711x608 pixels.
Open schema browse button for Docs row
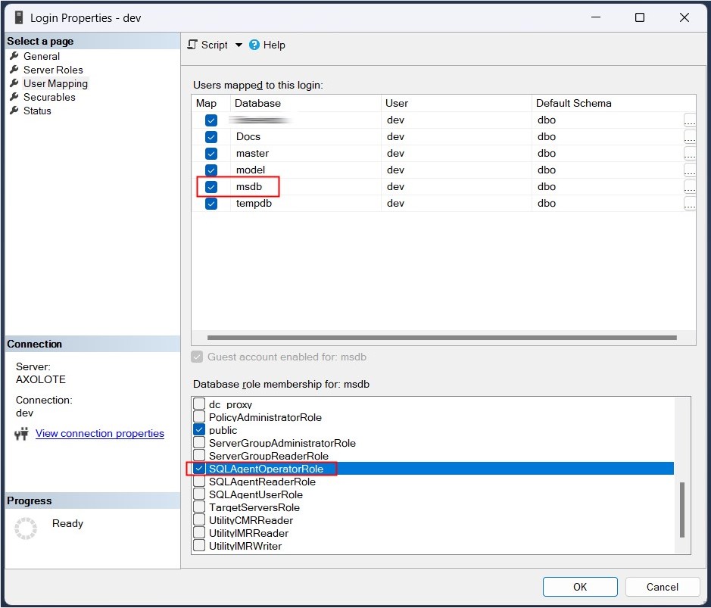[689, 137]
